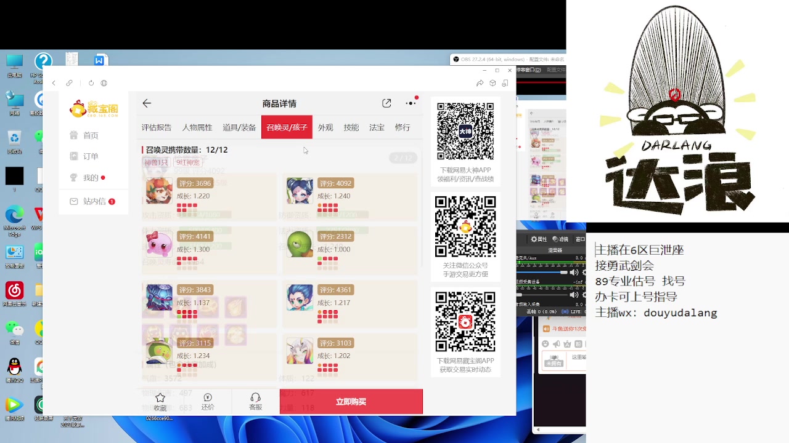Click the 网易藏宝阁APP QR code
Screen dimensions: 789x443
pos(465,322)
